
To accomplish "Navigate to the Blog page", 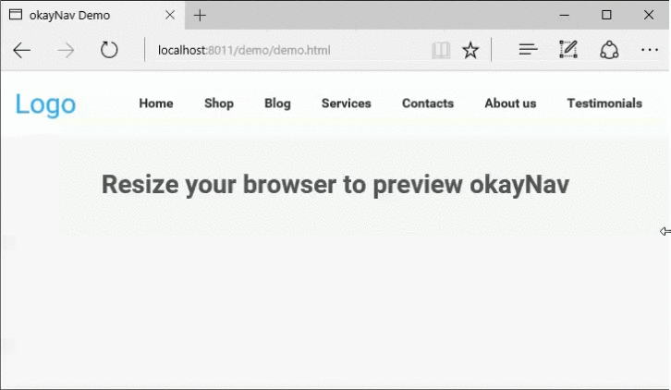I will pos(277,104).
